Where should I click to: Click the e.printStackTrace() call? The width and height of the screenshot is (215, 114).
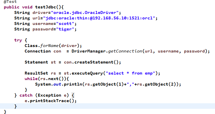click(x=49, y=101)
